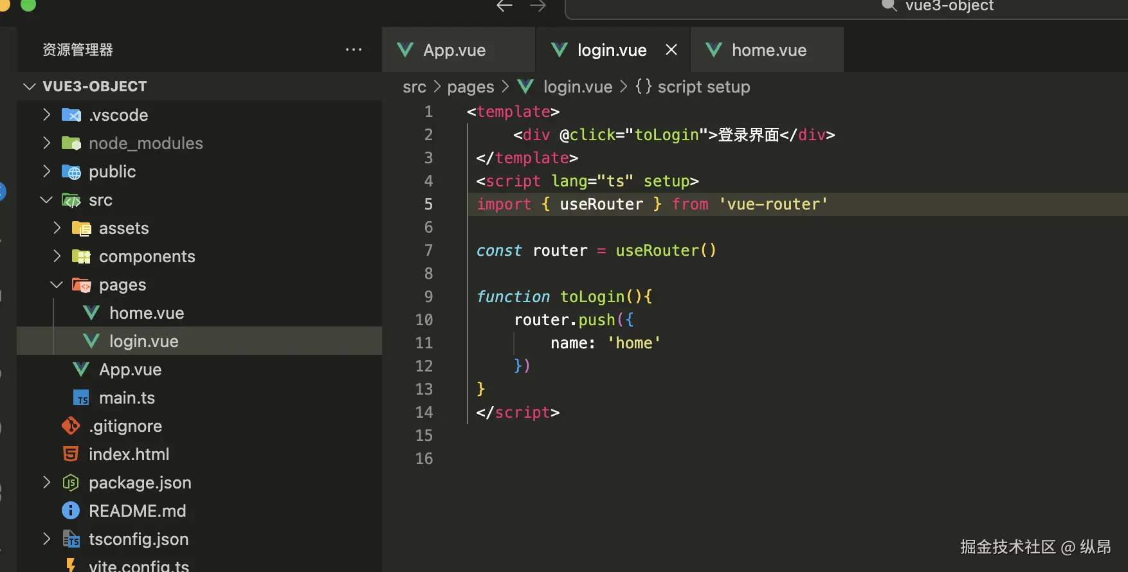The width and height of the screenshot is (1128, 572).
Task: Click 'toLogin' in the function declaration
Action: tap(592, 297)
